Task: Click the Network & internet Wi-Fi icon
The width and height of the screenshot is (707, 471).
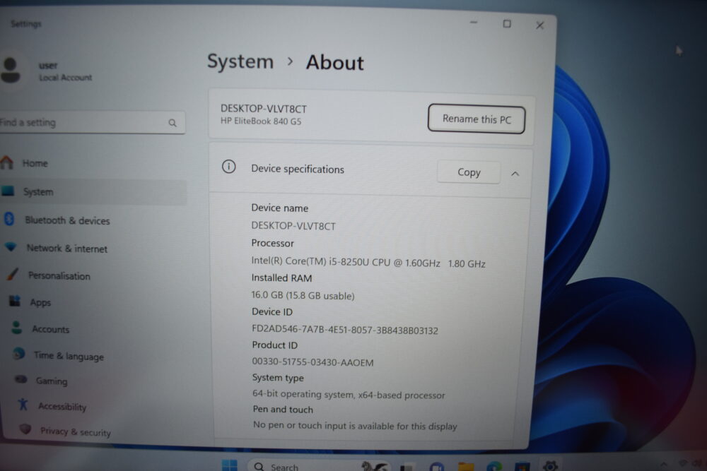Action: tap(11, 246)
